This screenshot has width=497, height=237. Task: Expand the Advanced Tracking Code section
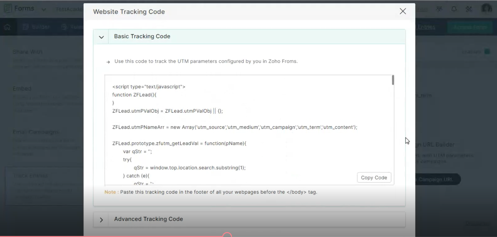click(101, 220)
